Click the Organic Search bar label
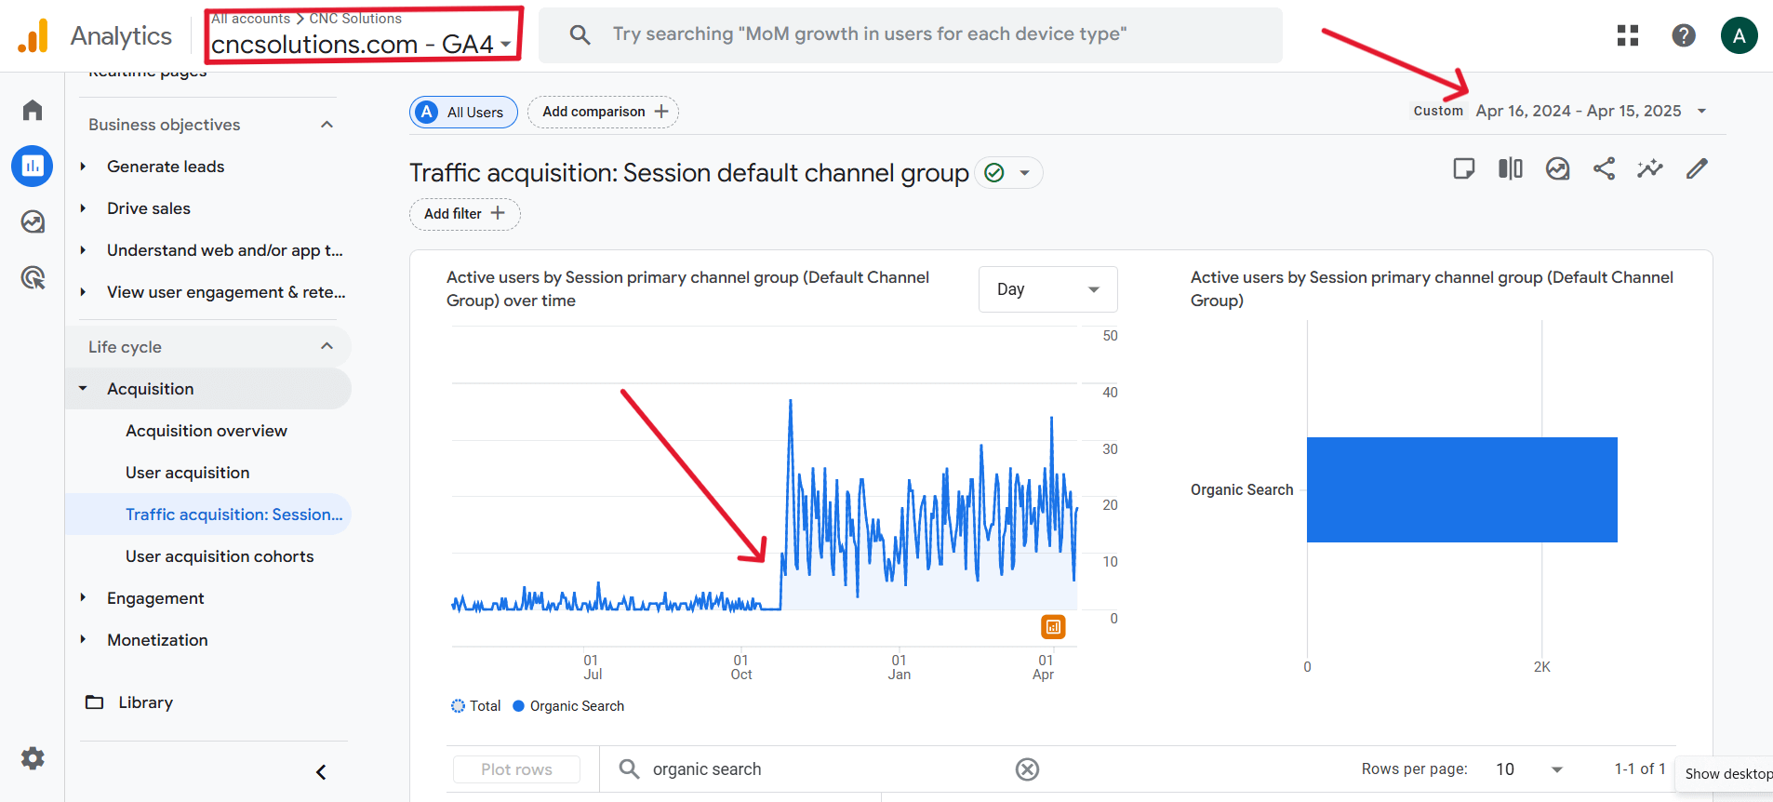Screen dimensions: 1773x802 tap(1242, 489)
